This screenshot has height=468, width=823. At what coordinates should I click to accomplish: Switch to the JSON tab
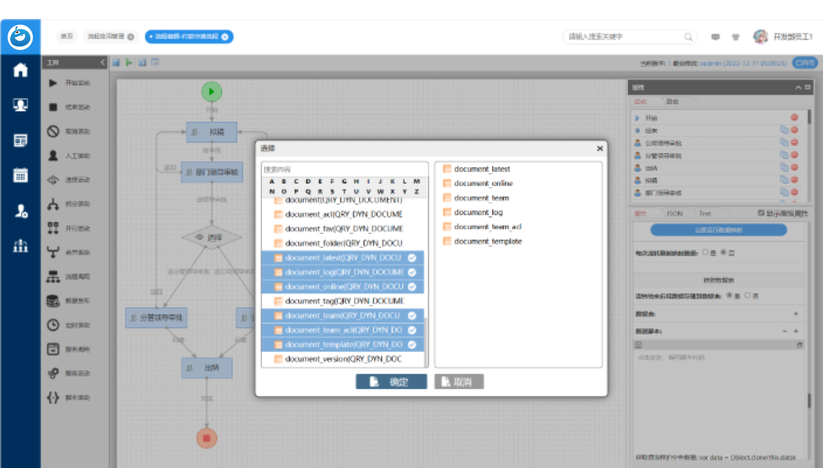click(675, 214)
